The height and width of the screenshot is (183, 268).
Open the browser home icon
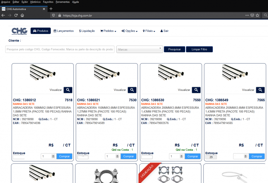pos(22,15)
